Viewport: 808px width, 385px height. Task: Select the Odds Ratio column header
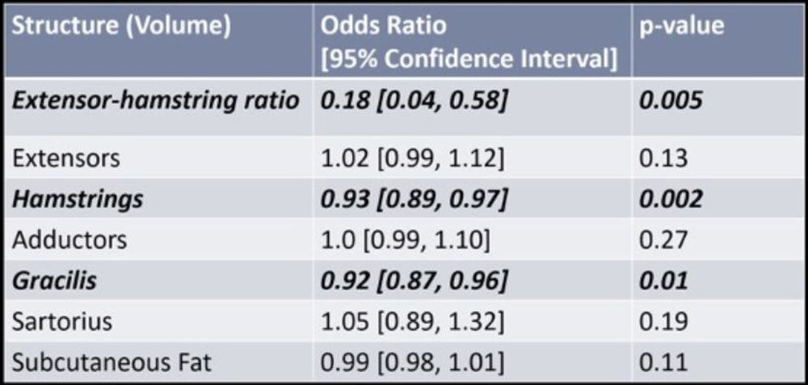point(383,26)
